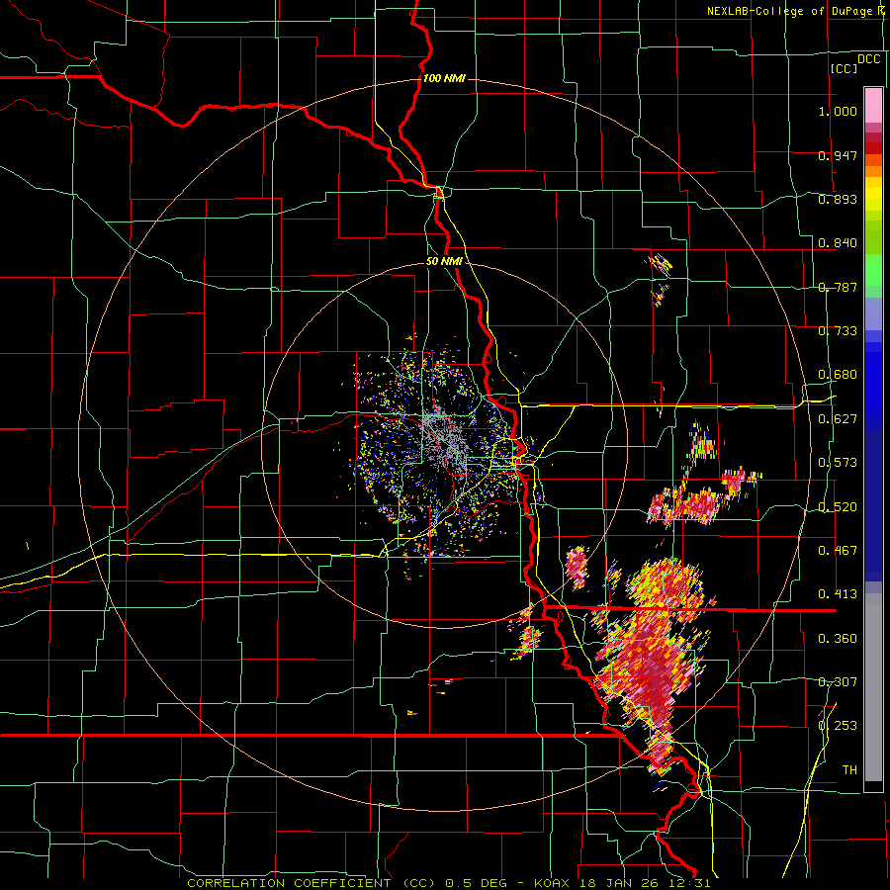Image resolution: width=890 pixels, height=890 pixels.
Task: Click the DCC product label
Action: pyautogui.click(x=868, y=59)
